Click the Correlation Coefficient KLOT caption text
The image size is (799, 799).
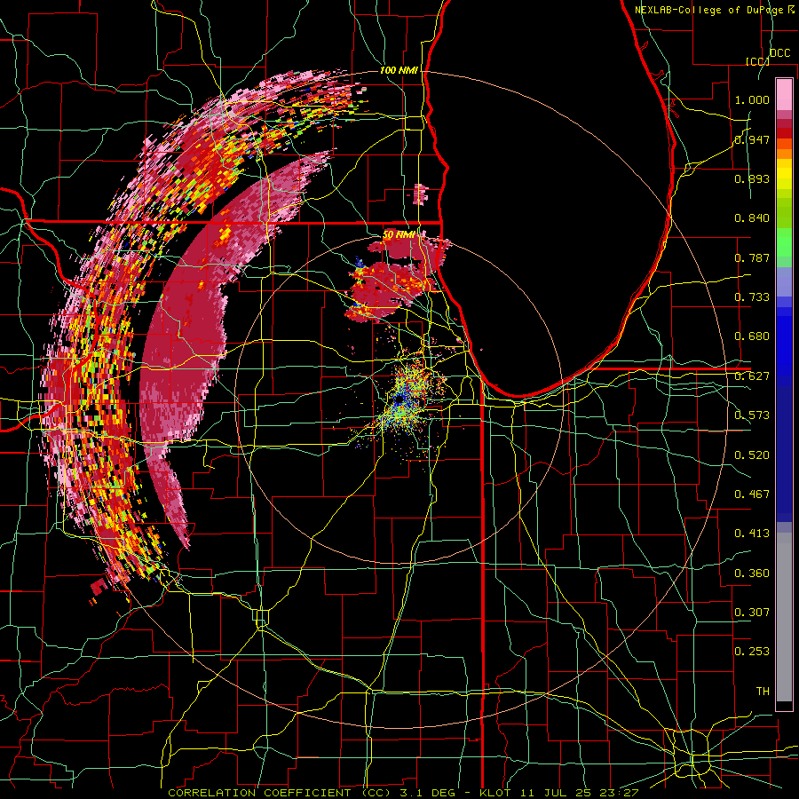pyautogui.click(x=403, y=793)
